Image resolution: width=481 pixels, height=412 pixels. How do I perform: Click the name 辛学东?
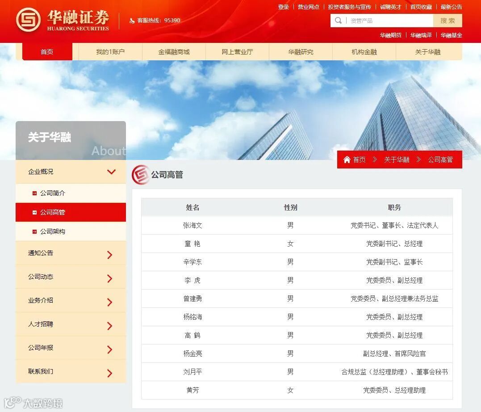click(x=192, y=262)
